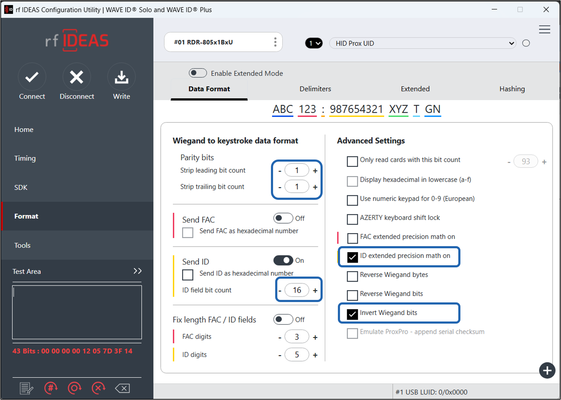
Task: Expand the Test Area double chevron
Action: pyautogui.click(x=137, y=271)
